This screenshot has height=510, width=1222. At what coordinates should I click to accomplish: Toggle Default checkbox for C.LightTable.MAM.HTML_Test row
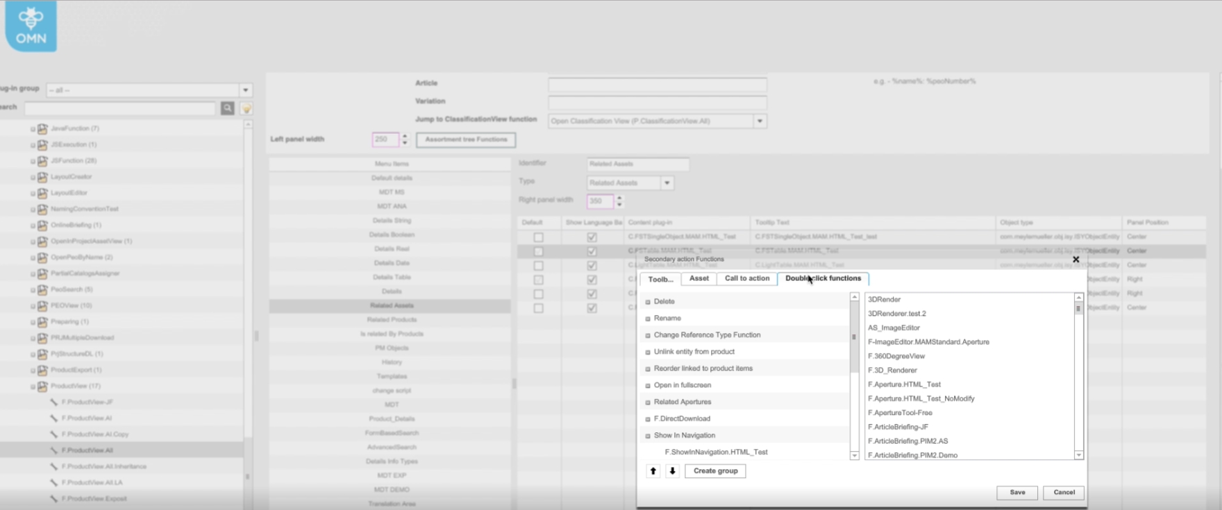pos(538,266)
